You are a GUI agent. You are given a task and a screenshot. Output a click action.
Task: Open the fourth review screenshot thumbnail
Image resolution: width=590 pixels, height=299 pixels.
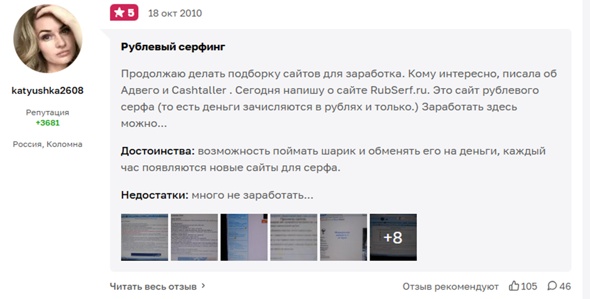(x=294, y=237)
